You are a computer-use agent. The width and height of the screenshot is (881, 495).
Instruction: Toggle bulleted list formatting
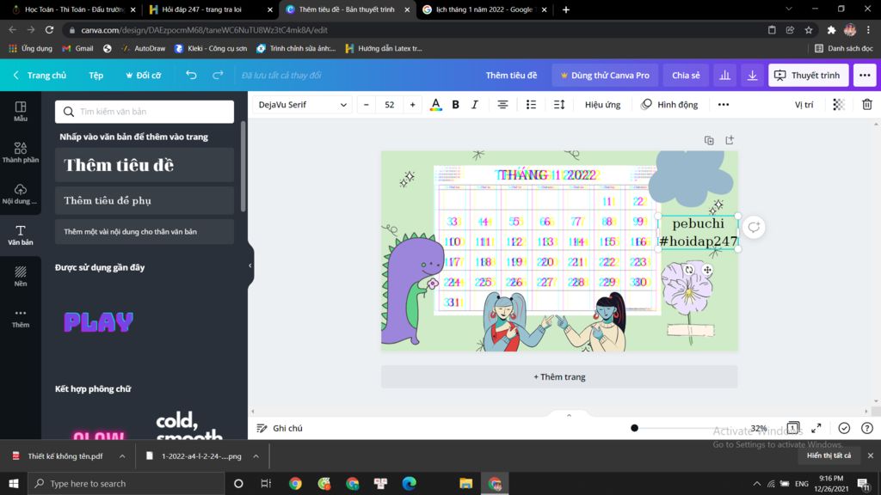click(x=531, y=105)
